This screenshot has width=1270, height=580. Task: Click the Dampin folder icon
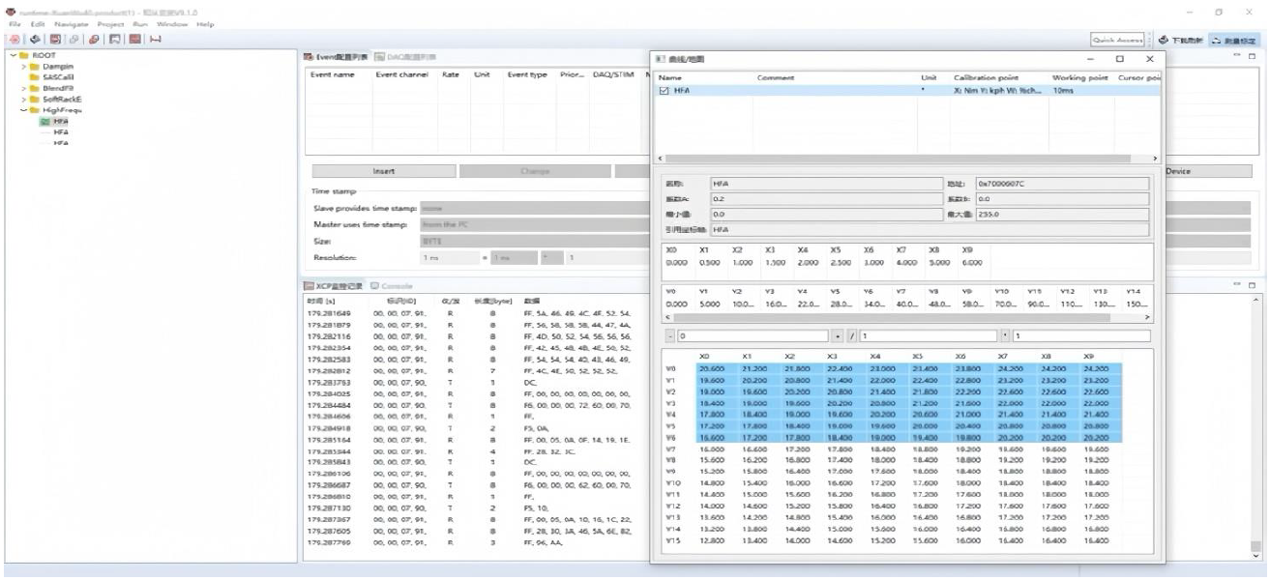click(x=35, y=66)
